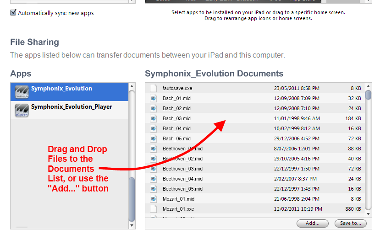Click the !autosave.sxe file icon
The height and width of the screenshot is (234, 380).
coord(154,88)
